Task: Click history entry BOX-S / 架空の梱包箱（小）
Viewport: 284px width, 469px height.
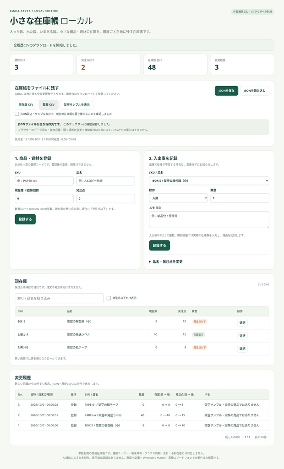Action: (102, 425)
